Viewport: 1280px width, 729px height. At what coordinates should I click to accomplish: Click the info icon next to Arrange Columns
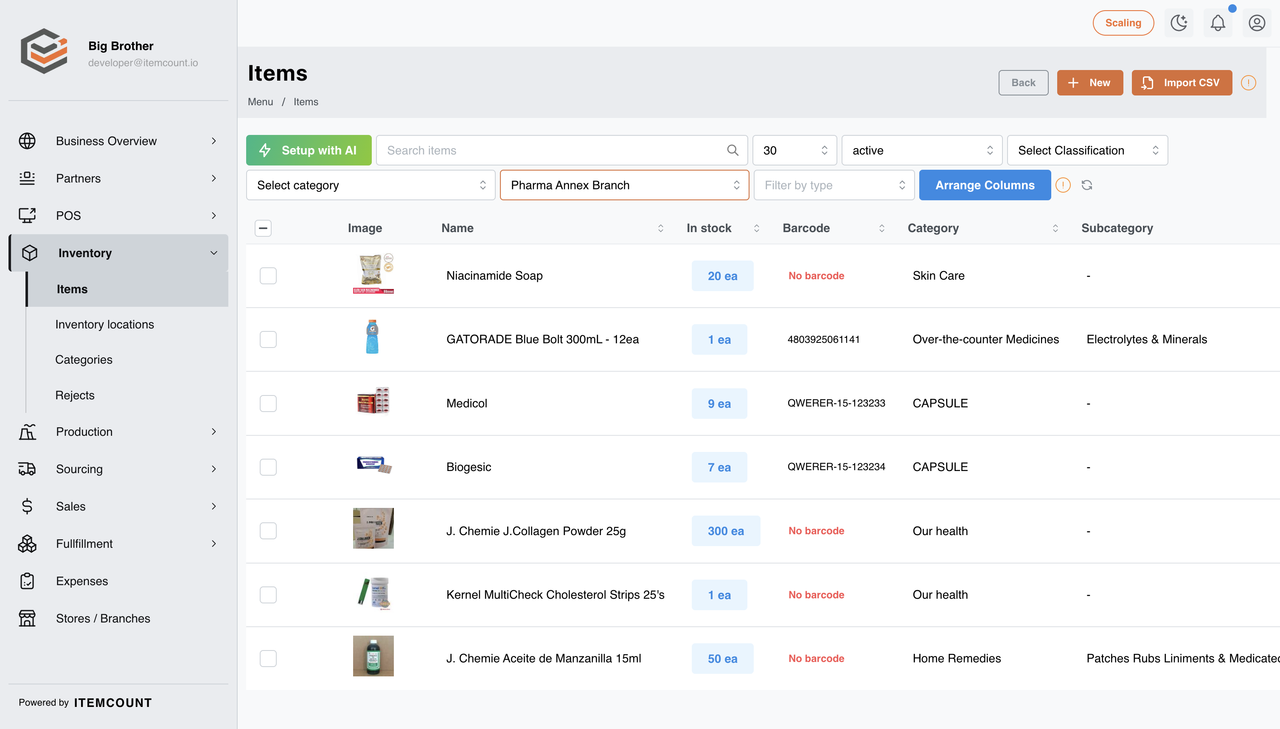pos(1063,185)
